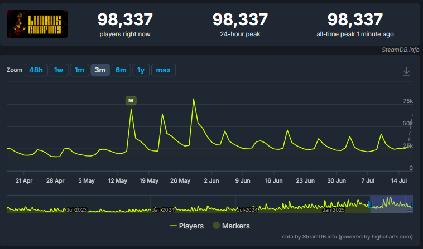This screenshot has height=249, width=423.
Task: Toggle the Players series in legend
Action: tap(186, 226)
